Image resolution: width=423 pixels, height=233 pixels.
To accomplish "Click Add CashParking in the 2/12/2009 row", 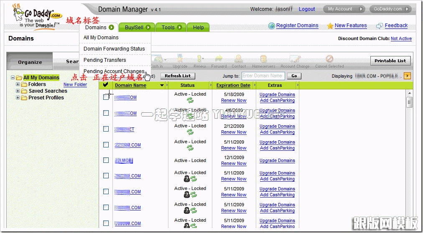I will (x=277, y=132).
